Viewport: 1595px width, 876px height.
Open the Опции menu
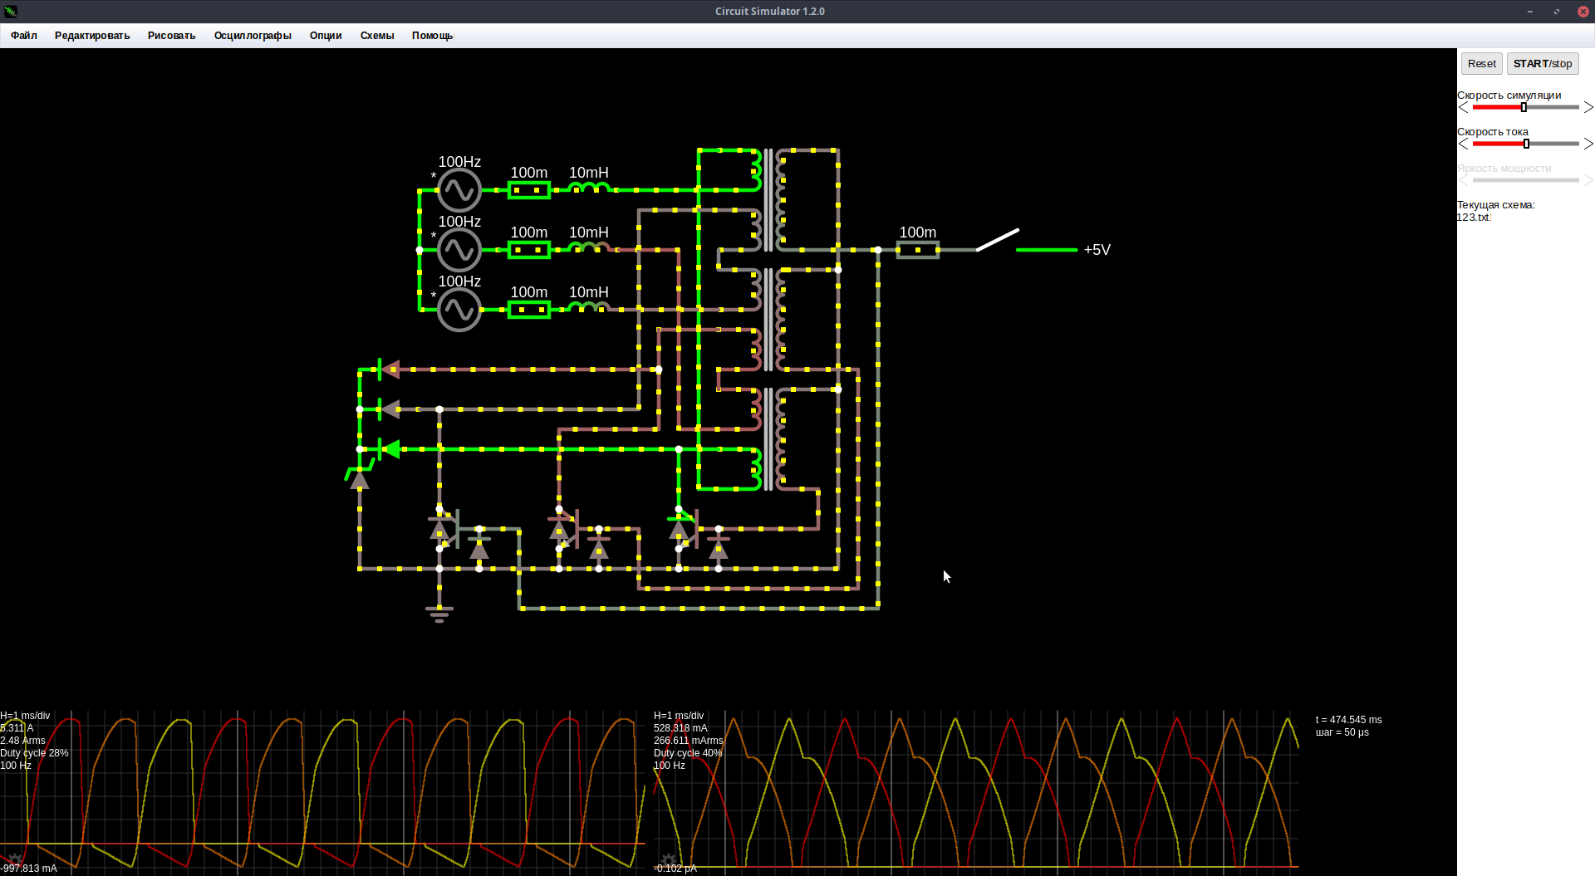click(x=326, y=36)
